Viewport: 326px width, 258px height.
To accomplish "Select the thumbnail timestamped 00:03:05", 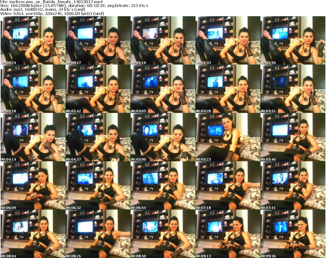I will pyautogui.click(x=163, y=89).
